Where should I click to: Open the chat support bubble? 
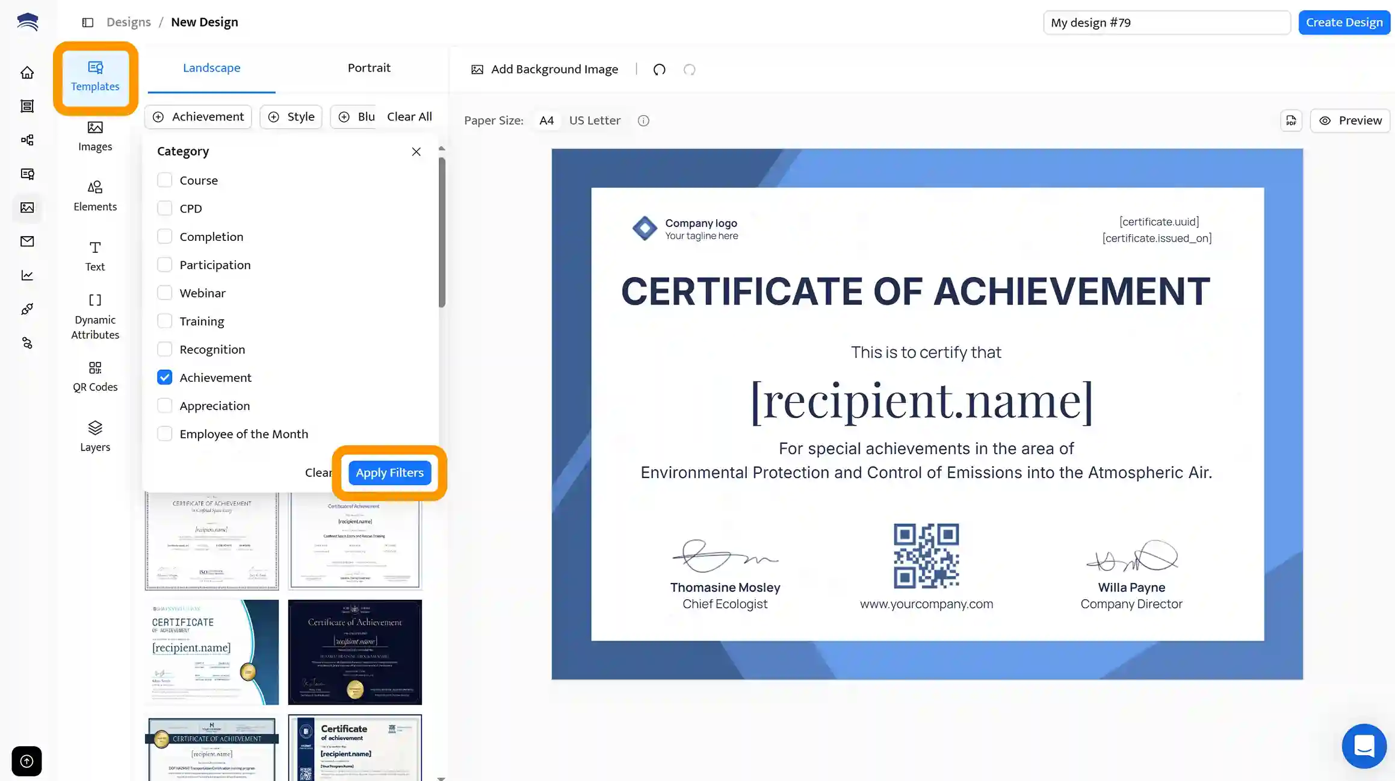1364,745
